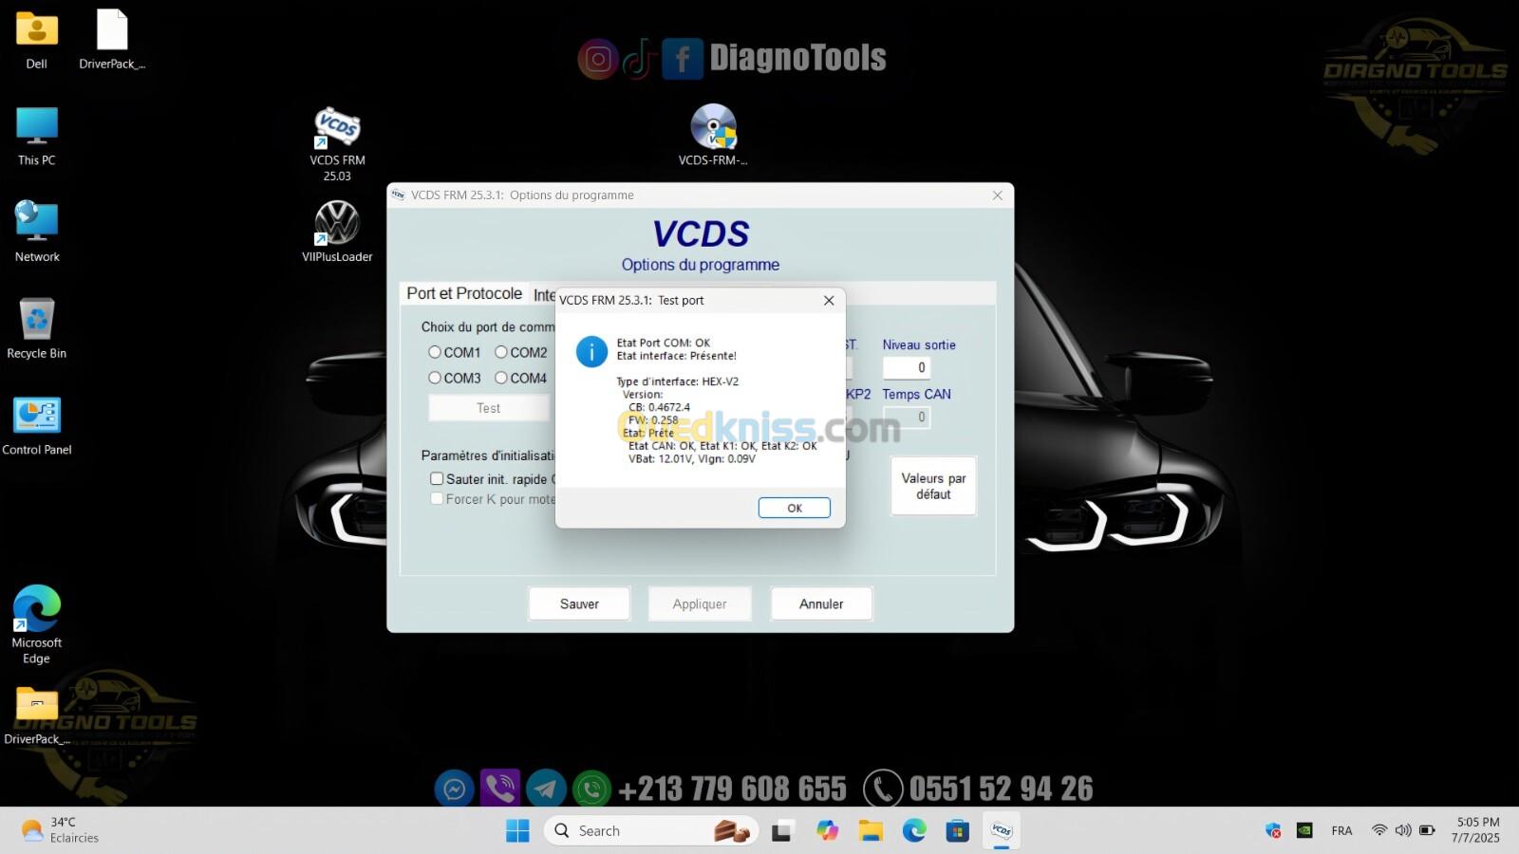
Task: Open File Explorer from the taskbar
Action: [x=871, y=831]
